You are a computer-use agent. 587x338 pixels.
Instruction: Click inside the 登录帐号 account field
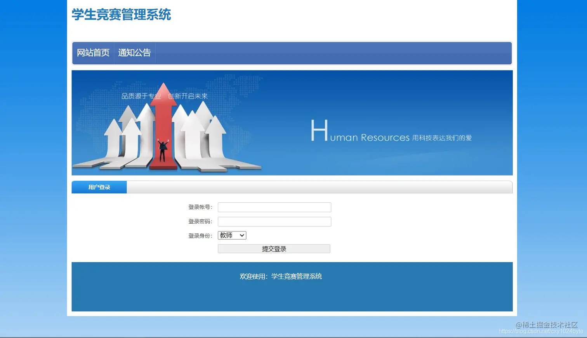pyautogui.click(x=274, y=207)
